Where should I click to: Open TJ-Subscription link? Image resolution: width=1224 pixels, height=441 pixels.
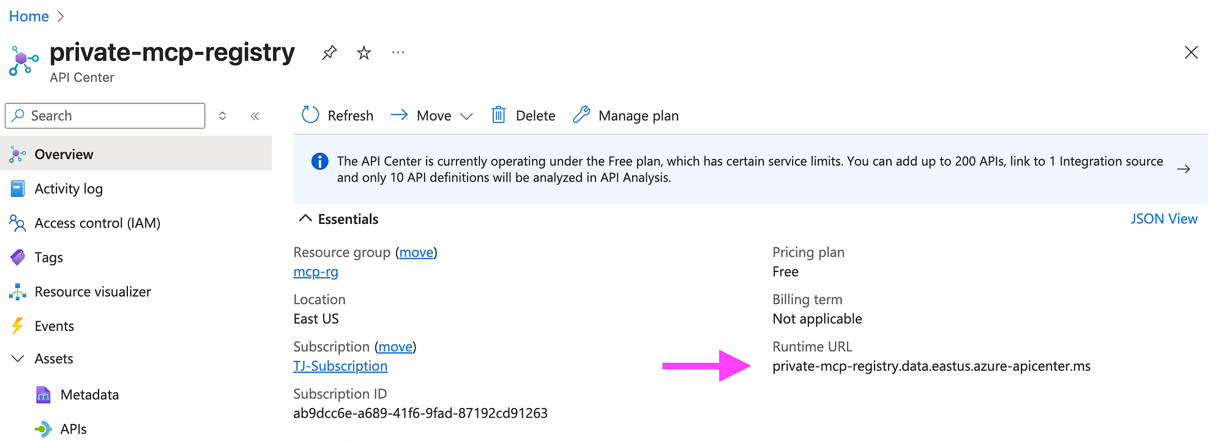click(x=340, y=366)
